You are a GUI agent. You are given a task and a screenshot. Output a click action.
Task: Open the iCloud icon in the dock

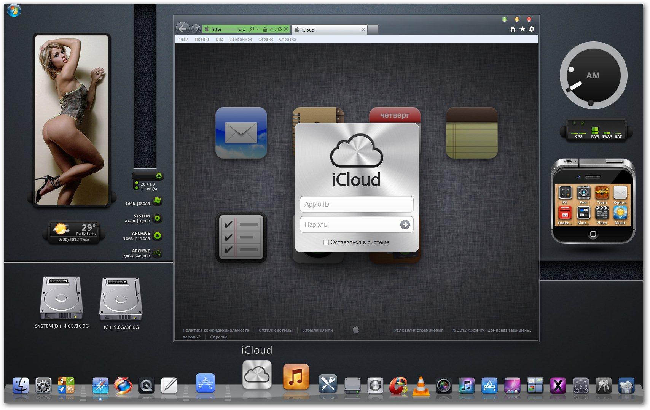257,375
